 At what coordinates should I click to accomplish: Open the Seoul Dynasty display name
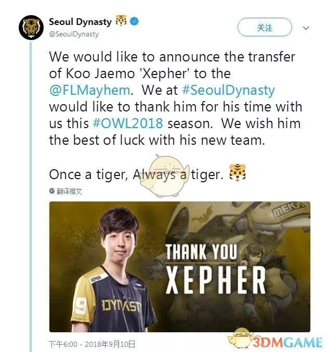pos(80,22)
